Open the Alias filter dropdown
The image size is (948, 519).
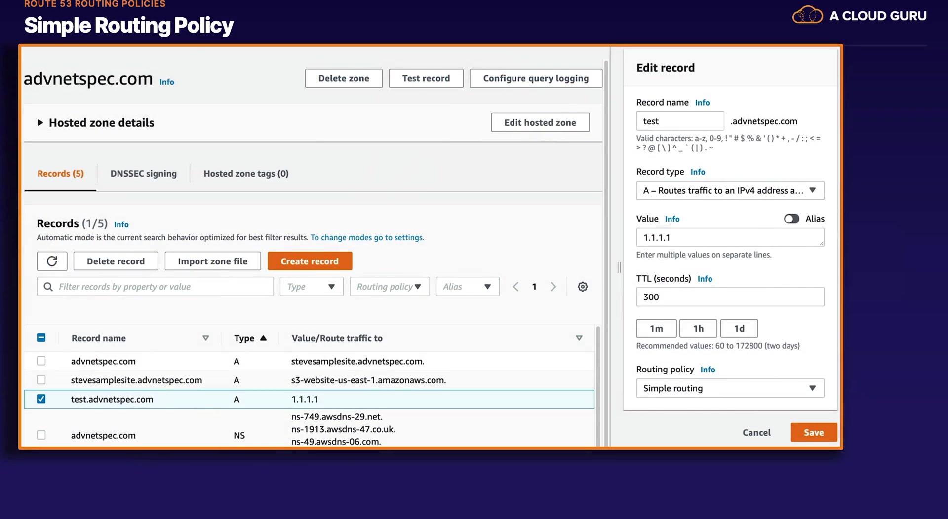point(468,287)
